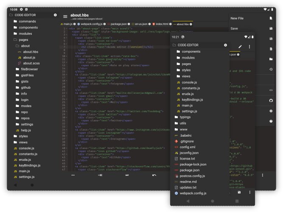The height and width of the screenshot is (213, 283).
Task: Collapse the about folder in the file tree
Action: [25, 46]
